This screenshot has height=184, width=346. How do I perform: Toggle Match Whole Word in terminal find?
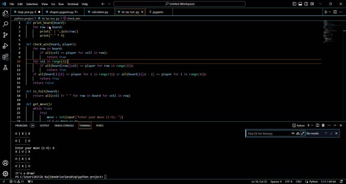pos(298,133)
